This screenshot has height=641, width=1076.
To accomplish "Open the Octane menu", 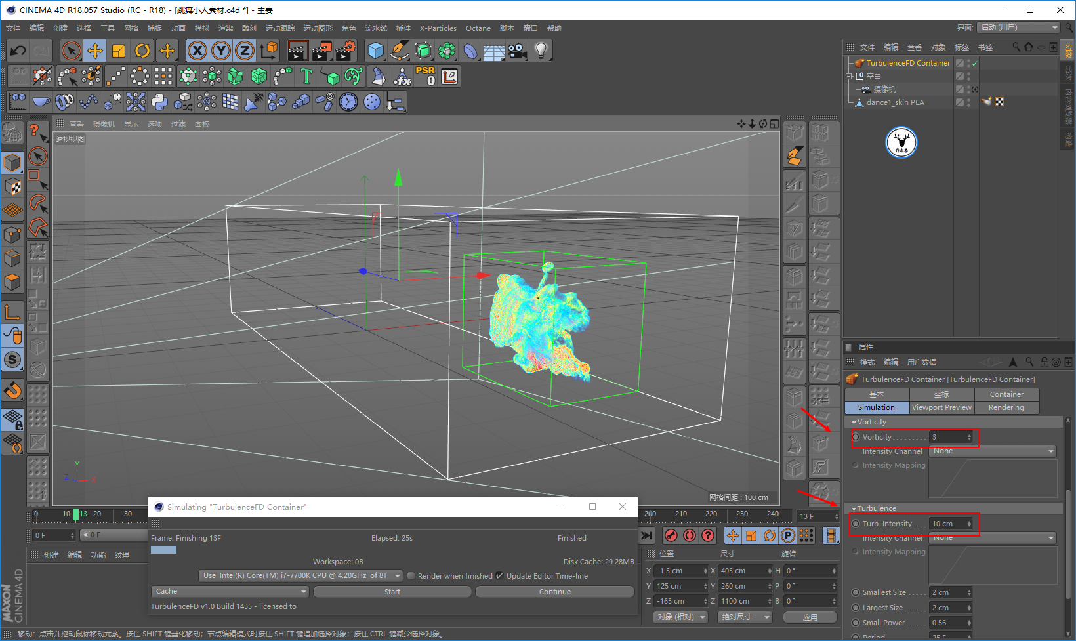I will (478, 28).
